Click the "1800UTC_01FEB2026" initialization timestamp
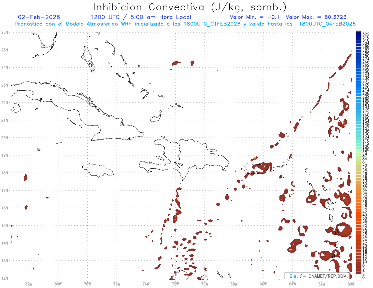The image size is (373, 288). point(212,24)
